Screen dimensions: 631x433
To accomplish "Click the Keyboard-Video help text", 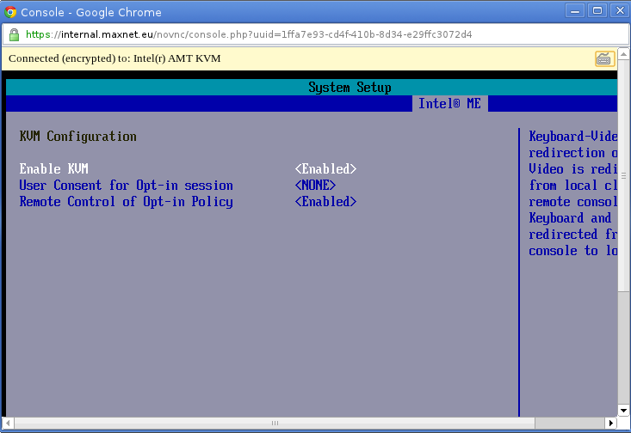I will (x=573, y=193).
